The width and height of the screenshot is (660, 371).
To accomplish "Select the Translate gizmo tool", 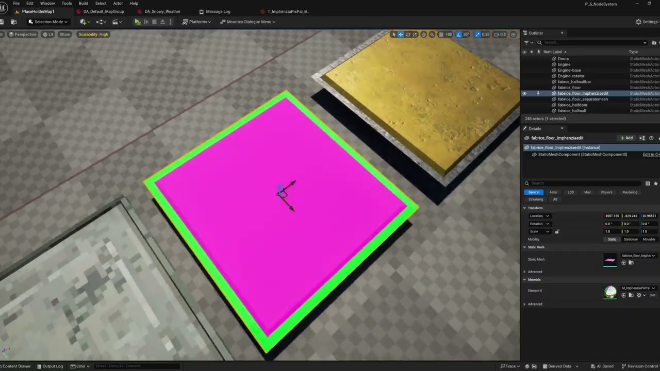I will pyautogui.click(x=401, y=35).
